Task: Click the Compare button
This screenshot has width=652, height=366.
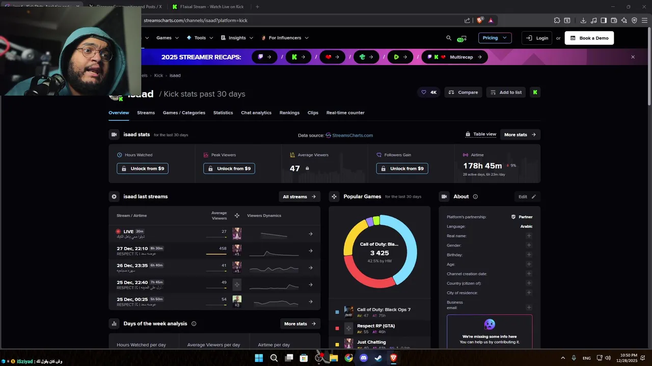Action: (463, 92)
